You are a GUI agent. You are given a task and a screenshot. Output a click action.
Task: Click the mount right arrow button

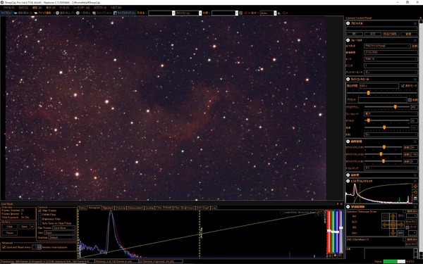[x=401, y=225]
